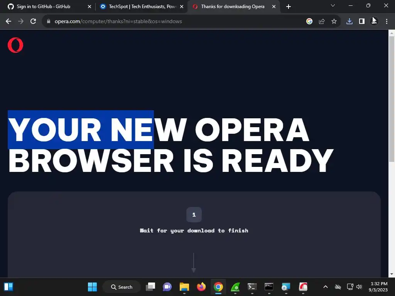View site information lock icon
The height and width of the screenshot is (296, 395).
(x=49, y=22)
